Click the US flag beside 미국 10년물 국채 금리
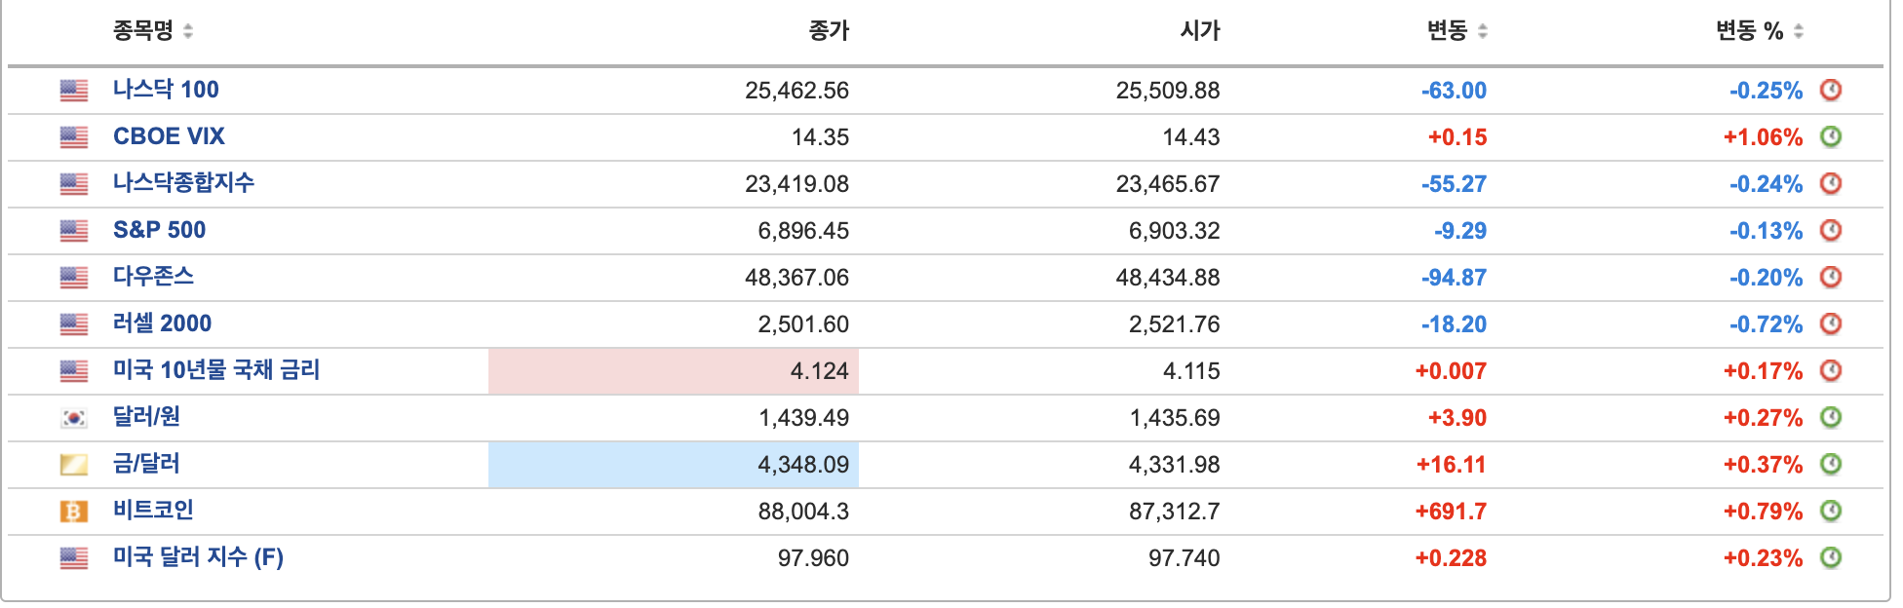The image size is (1903, 608). tap(74, 371)
